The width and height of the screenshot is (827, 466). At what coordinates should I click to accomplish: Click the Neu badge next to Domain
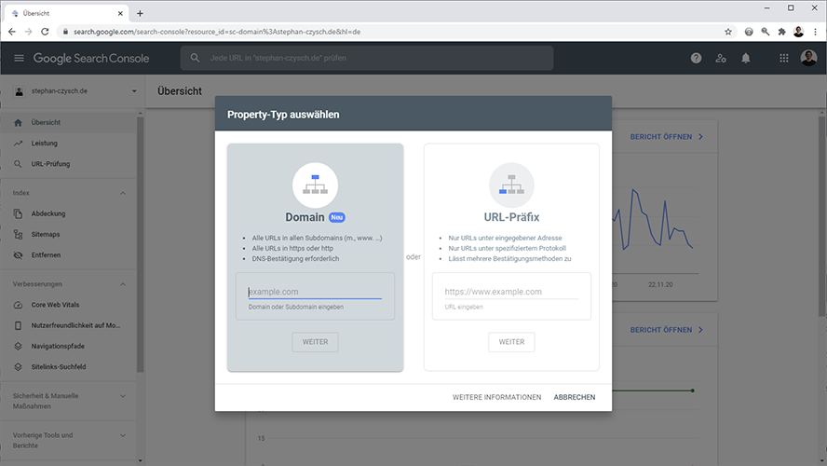point(336,217)
